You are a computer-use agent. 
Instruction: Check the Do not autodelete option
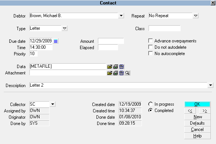click(x=150, y=47)
